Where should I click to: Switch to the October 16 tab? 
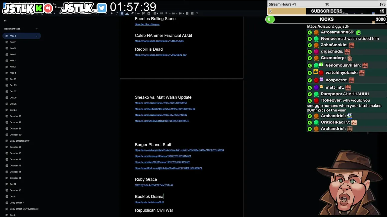click(15, 159)
